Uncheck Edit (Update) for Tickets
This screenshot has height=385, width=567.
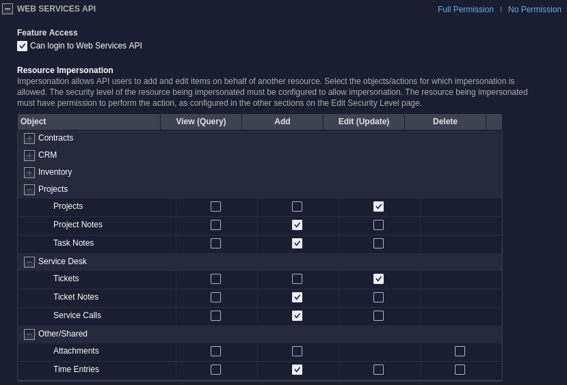click(378, 279)
